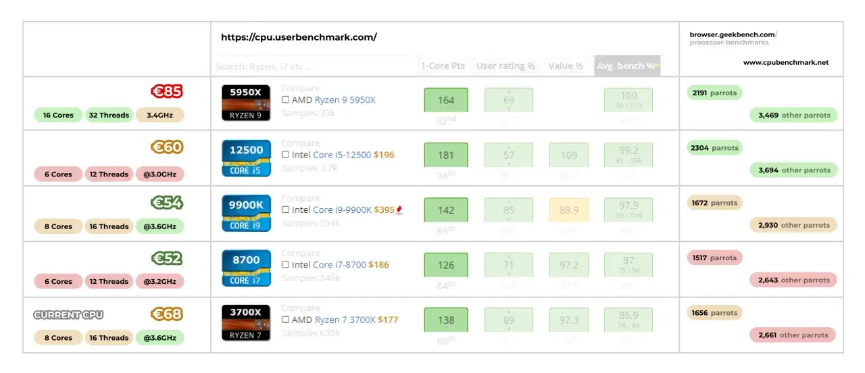This screenshot has height=373, width=865.
Task: Sort by the 1-Core Pts column
Action: 443,66
